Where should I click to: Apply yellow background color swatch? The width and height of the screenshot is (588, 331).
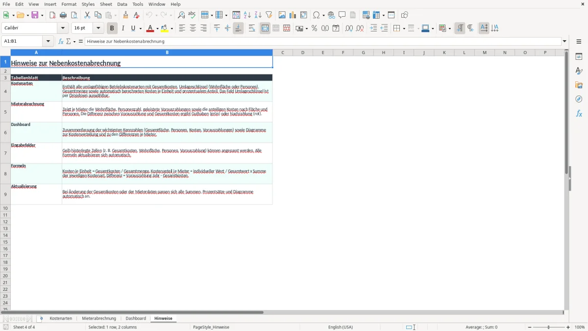[165, 28]
